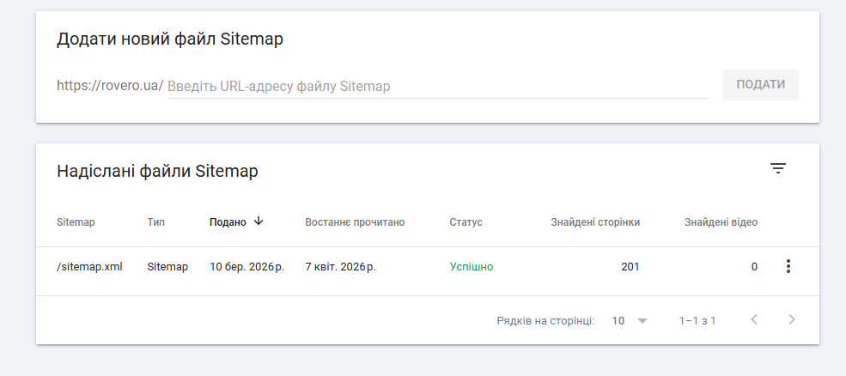Click the Sitemap column header
This screenshot has height=376, width=846.
tap(76, 222)
